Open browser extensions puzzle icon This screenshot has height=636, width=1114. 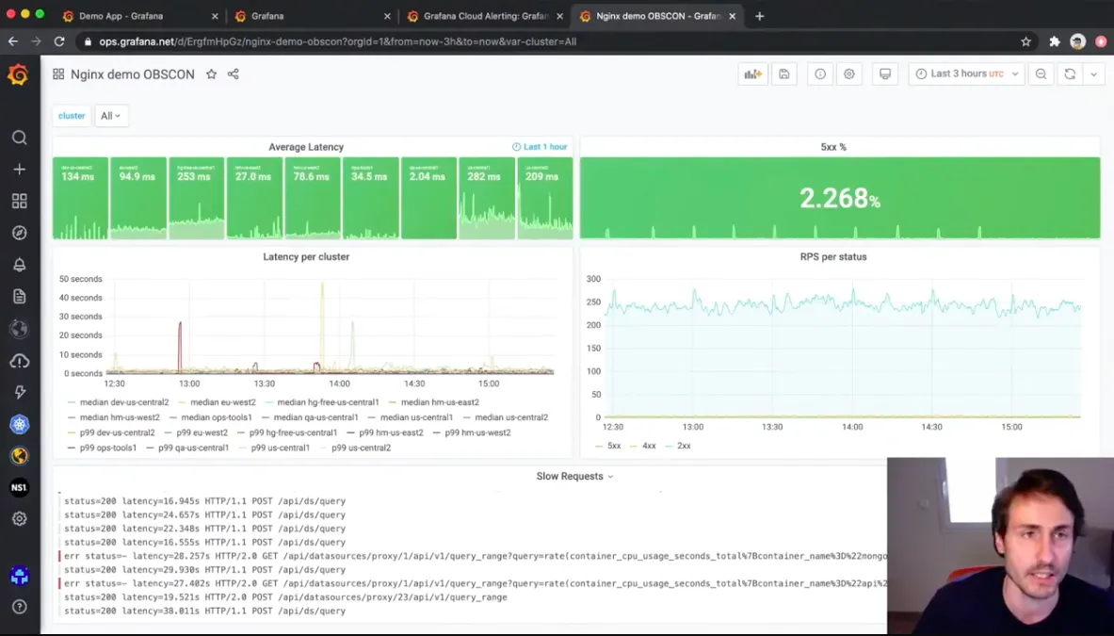click(1055, 41)
